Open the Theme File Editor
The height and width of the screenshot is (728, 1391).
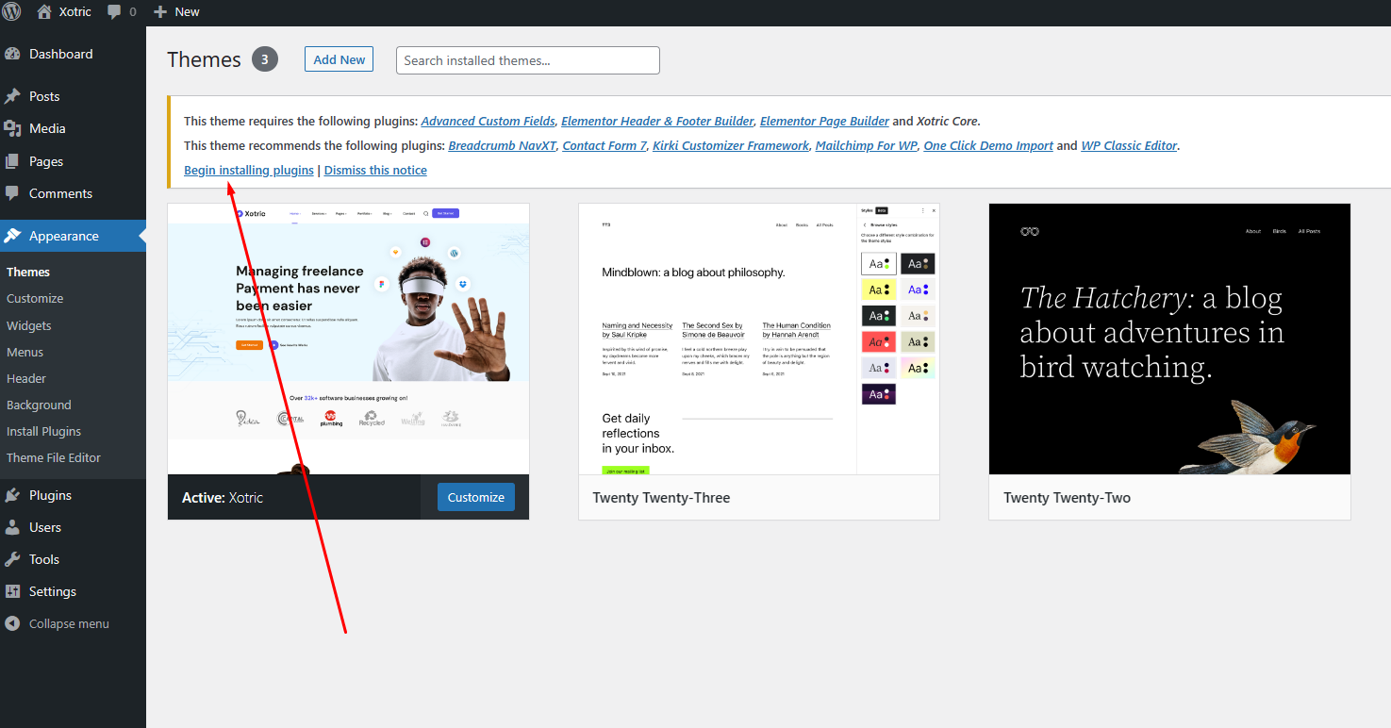(54, 457)
